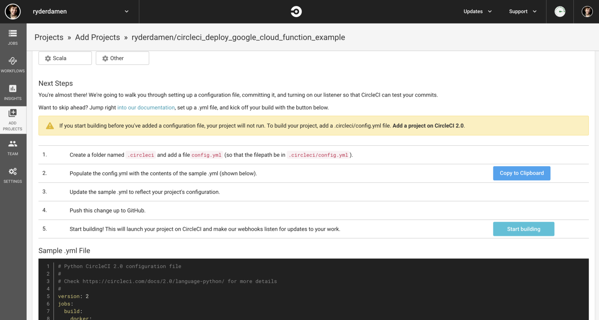
Task: Click the '.circleci' code snippet in step 1
Action: [x=141, y=155]
